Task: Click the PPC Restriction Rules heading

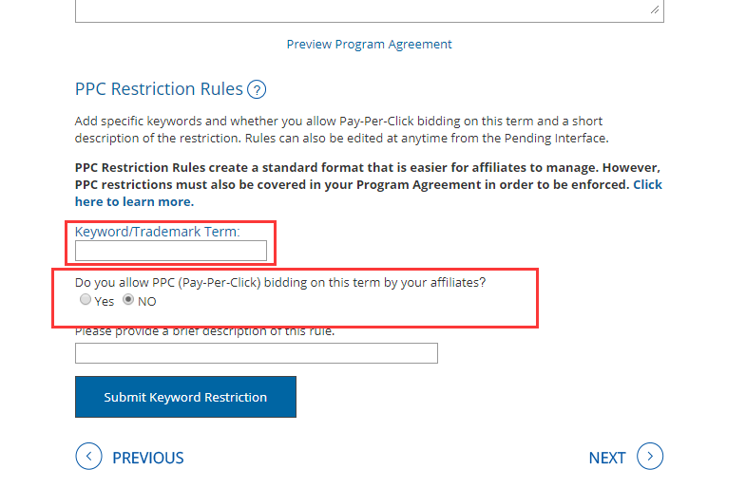Action: 159,89
